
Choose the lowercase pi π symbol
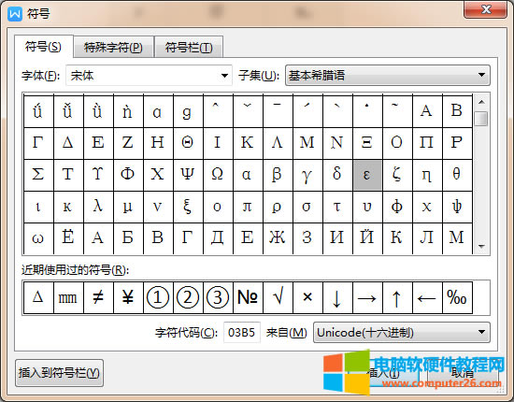(248, 207)
